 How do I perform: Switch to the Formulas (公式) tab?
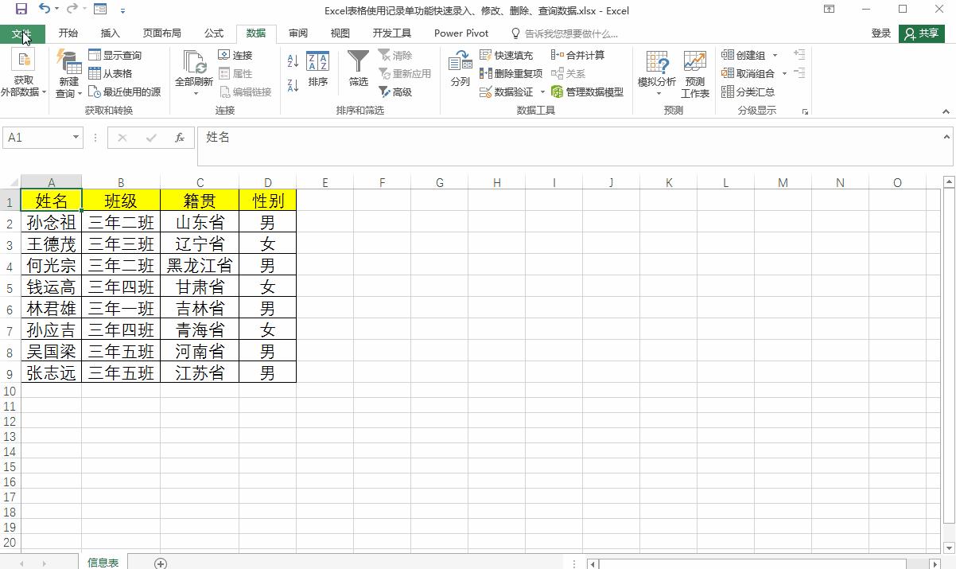(x=214, y=33)
